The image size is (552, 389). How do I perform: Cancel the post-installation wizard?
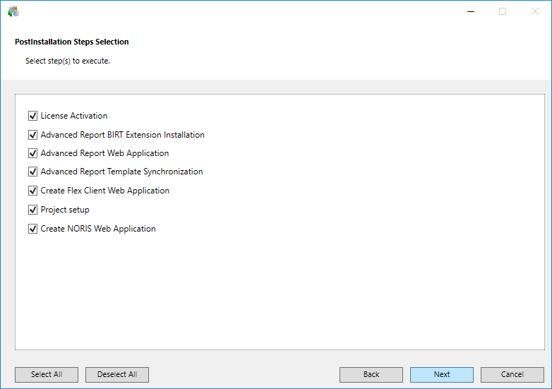point(512,374)
